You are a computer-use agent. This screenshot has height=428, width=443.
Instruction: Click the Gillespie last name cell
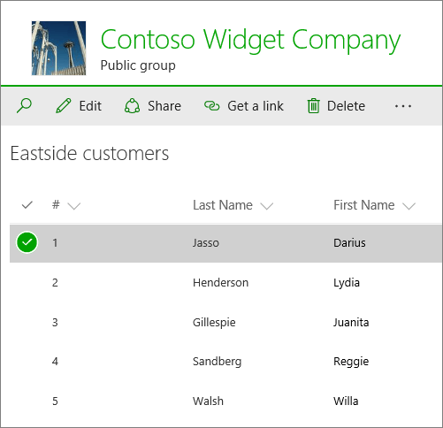(x=214, y=323)
